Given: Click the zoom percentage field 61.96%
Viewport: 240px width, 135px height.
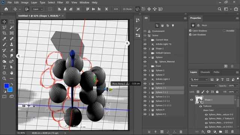Looking at the screenshot, I should click(21, 133).
